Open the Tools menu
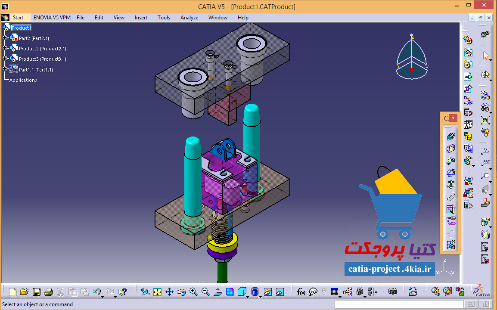The image size is (497, 310). pos(164,17)
